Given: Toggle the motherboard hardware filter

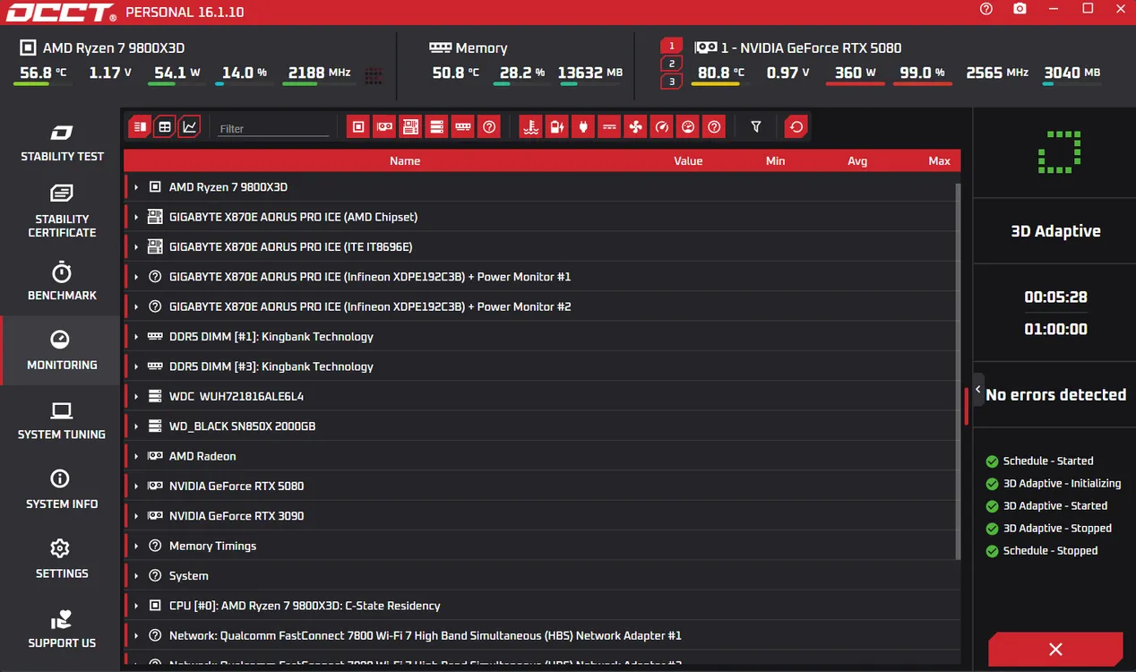Looking at the screenshot, I should click(410, 127).
